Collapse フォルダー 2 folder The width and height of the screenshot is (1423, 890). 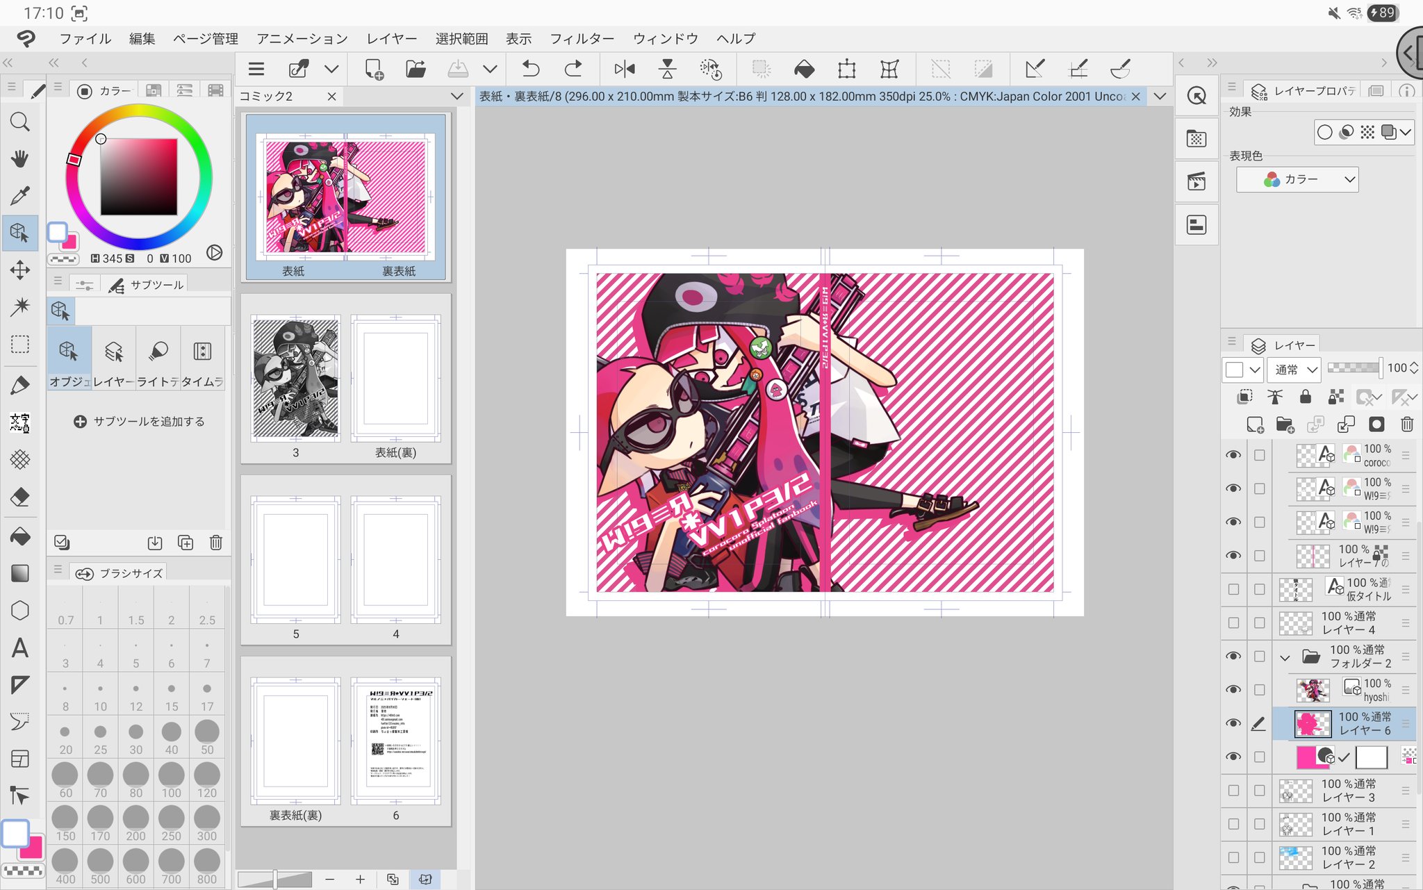[1285, 657]
